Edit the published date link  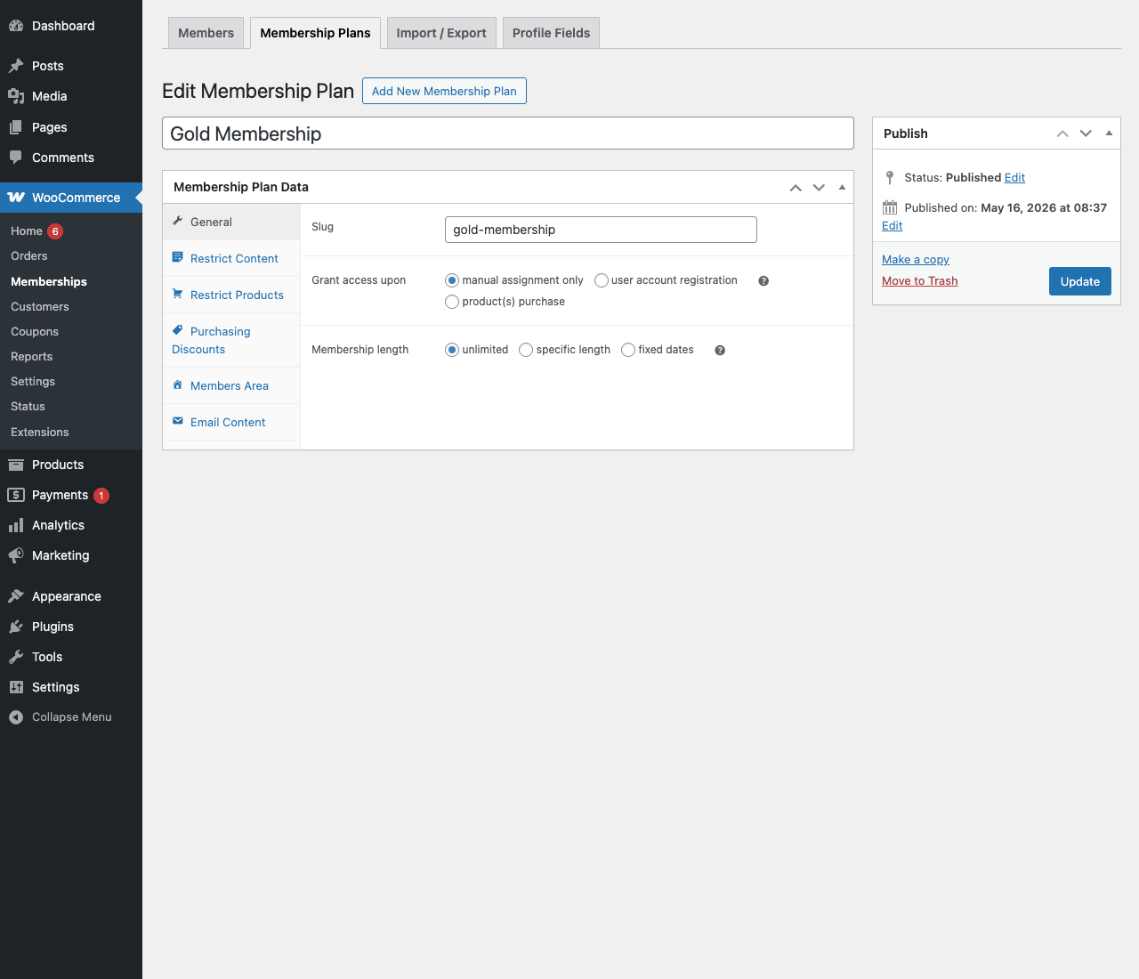892,225
